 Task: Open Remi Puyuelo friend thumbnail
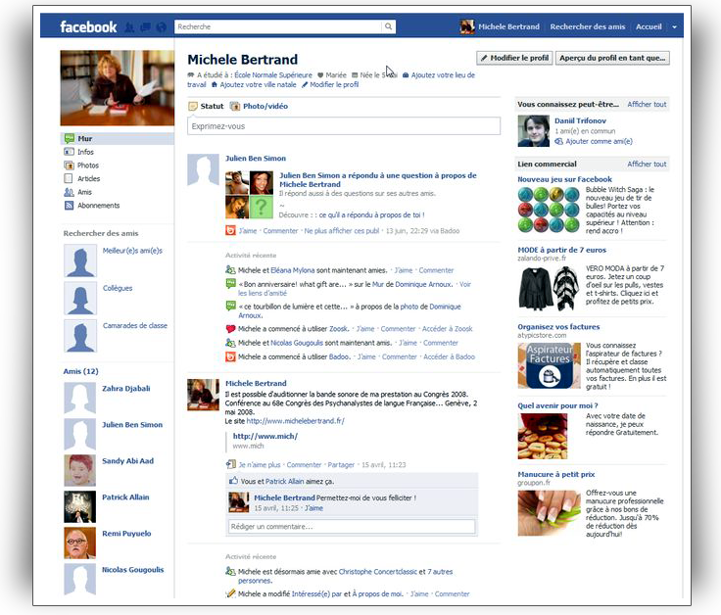pyautogui.click(x=80, y=543)
